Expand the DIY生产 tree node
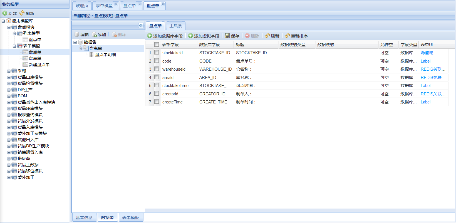This screenshot has height=223, width=456. 9,90
